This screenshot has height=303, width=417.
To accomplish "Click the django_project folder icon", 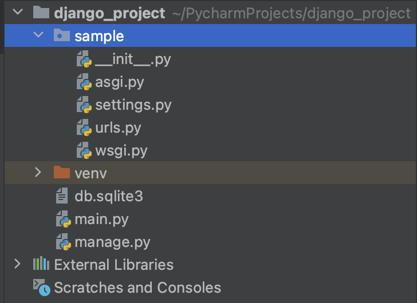I will 41,12.
